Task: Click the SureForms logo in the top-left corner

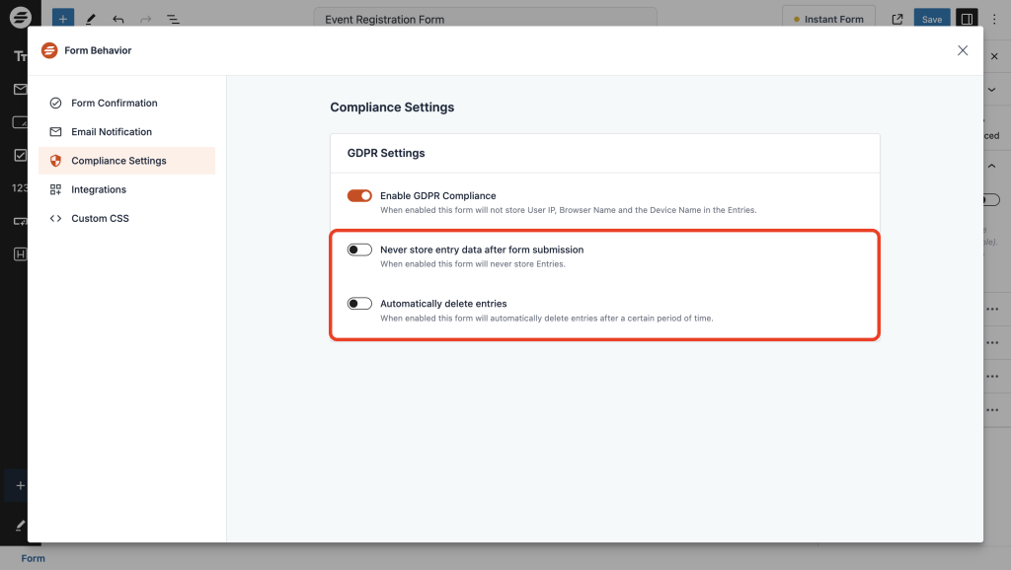Action: [22, 18]
